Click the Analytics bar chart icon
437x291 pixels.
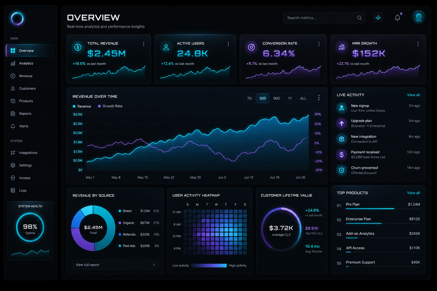click(x=13, y=63)
